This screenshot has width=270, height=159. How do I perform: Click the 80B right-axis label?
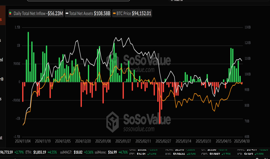tap(247, 105)
